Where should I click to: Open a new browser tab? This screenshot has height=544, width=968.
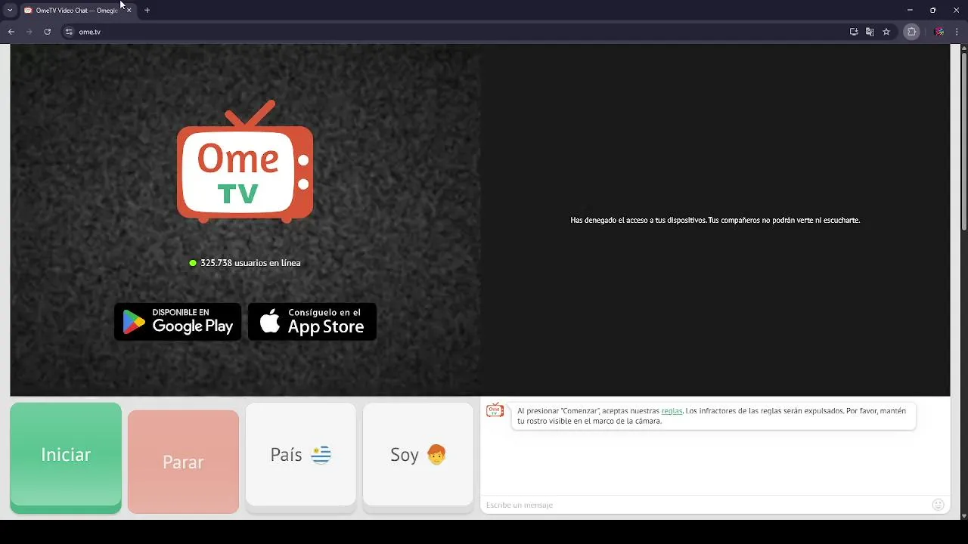point(147,11)
